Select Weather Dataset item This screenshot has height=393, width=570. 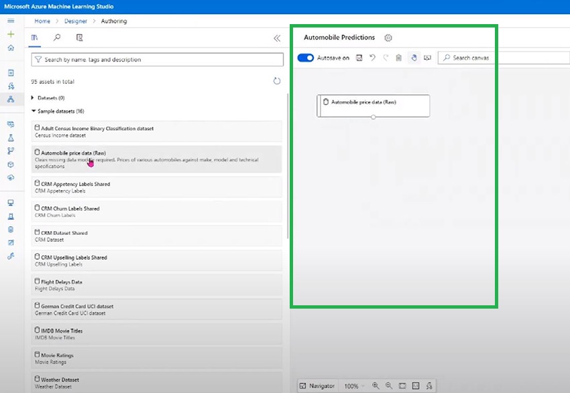tap(157, 382)
